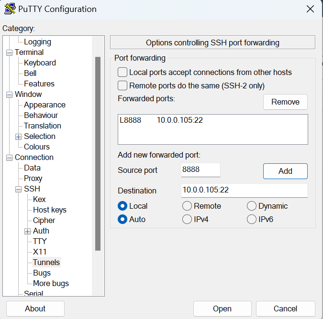Screen dimensions: 323x319
Task: Close the PuTTY Configuration window
Action: (x=310, y=9)
